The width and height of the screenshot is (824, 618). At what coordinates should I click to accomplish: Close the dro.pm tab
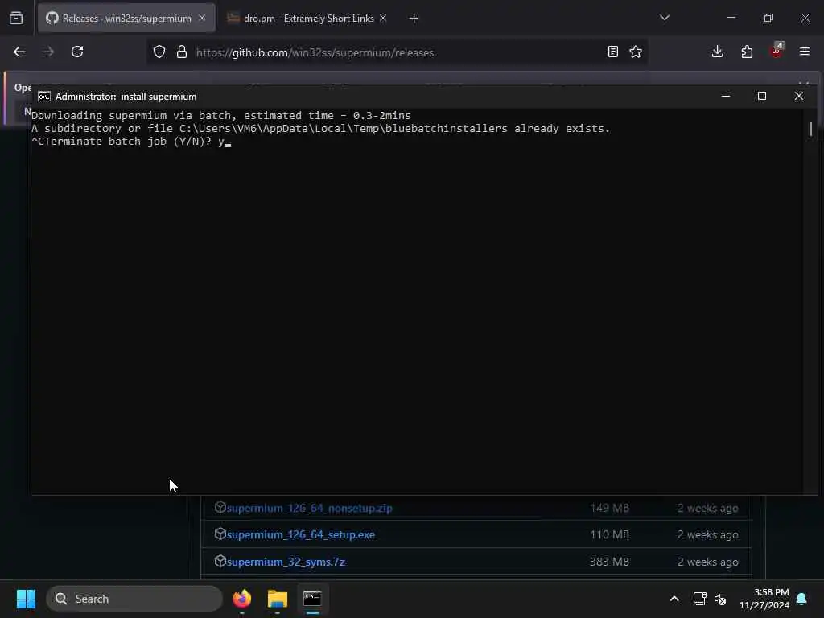pos(383,18)
